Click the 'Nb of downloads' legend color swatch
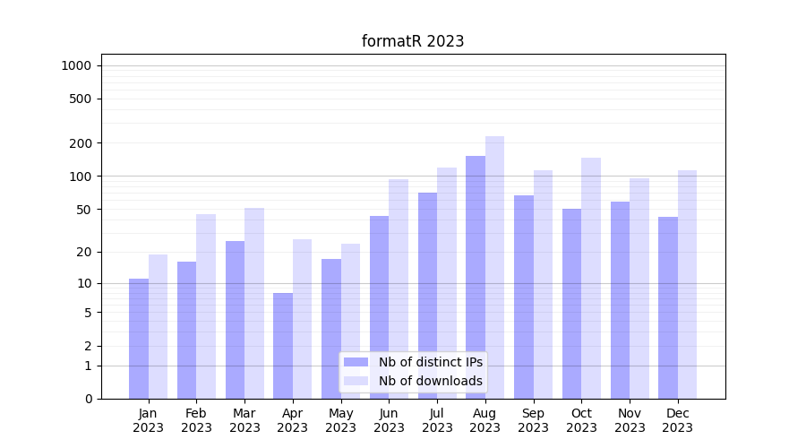 click(x=356, y=381)
